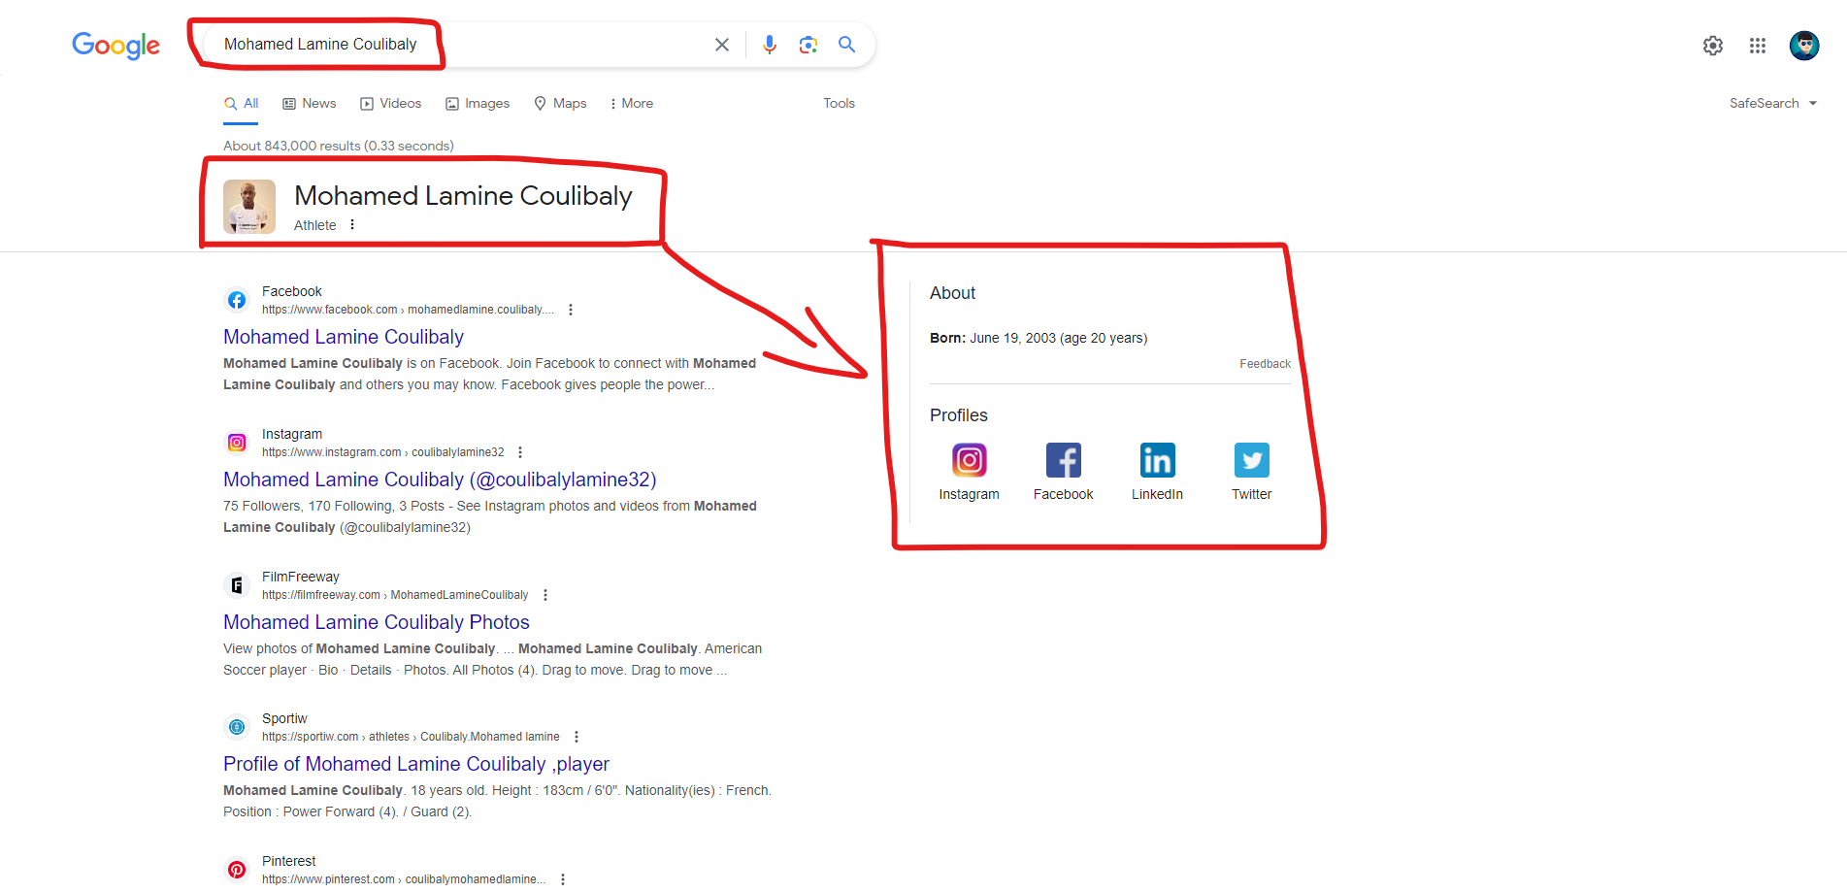The width and height of the screenshot is (1847, 893).
Task: Click inside the search input field
Action: (x=456, y=45)
